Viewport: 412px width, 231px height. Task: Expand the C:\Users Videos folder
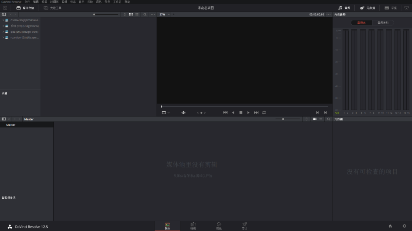click(x=3, y=20)
